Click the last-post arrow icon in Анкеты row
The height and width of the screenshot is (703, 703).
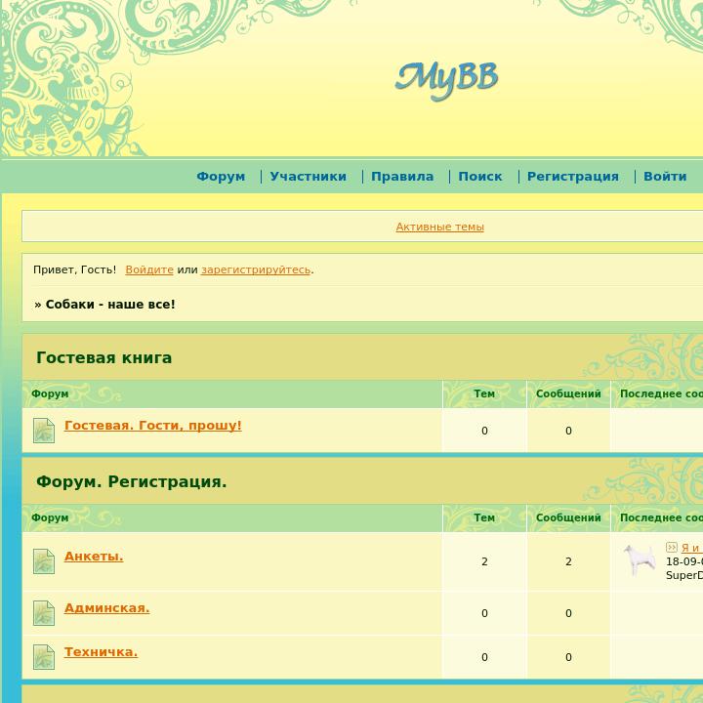click(x=671, y=547)
